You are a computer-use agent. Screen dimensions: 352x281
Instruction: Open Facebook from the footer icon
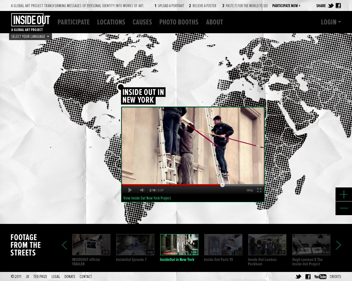point(308,277)
